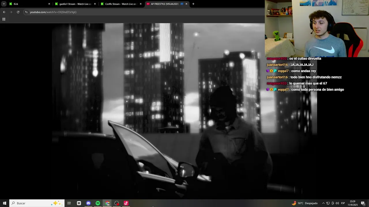Open Discord from the taskbar
This screenshot has height=207, width=369.
point(89,203)
